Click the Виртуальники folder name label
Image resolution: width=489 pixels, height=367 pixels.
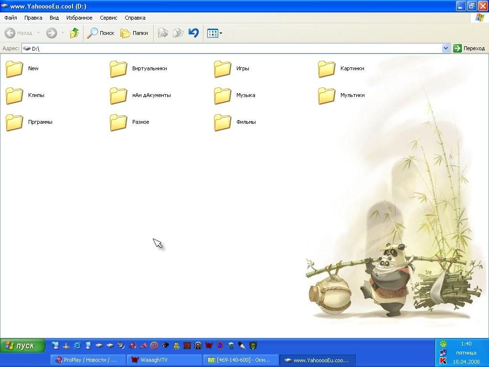(149, 68)
